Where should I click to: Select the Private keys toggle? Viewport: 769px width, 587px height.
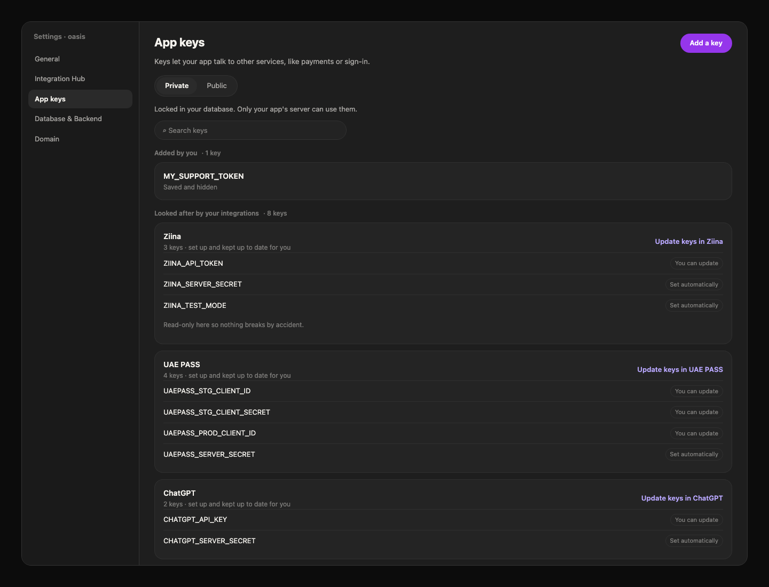click(x=177, y=86)
